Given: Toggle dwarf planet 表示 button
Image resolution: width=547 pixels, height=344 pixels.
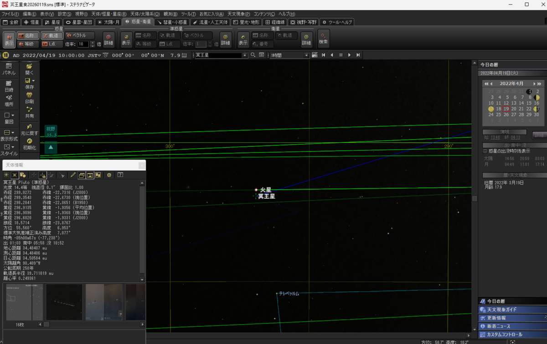Looking at the screenshot, I should tap(126, 40).
